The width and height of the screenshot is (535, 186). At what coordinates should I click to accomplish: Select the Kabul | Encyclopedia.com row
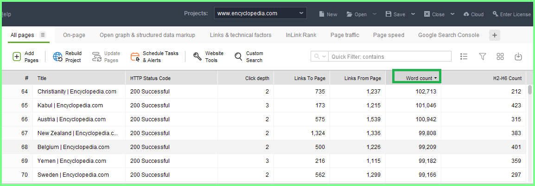264,105
